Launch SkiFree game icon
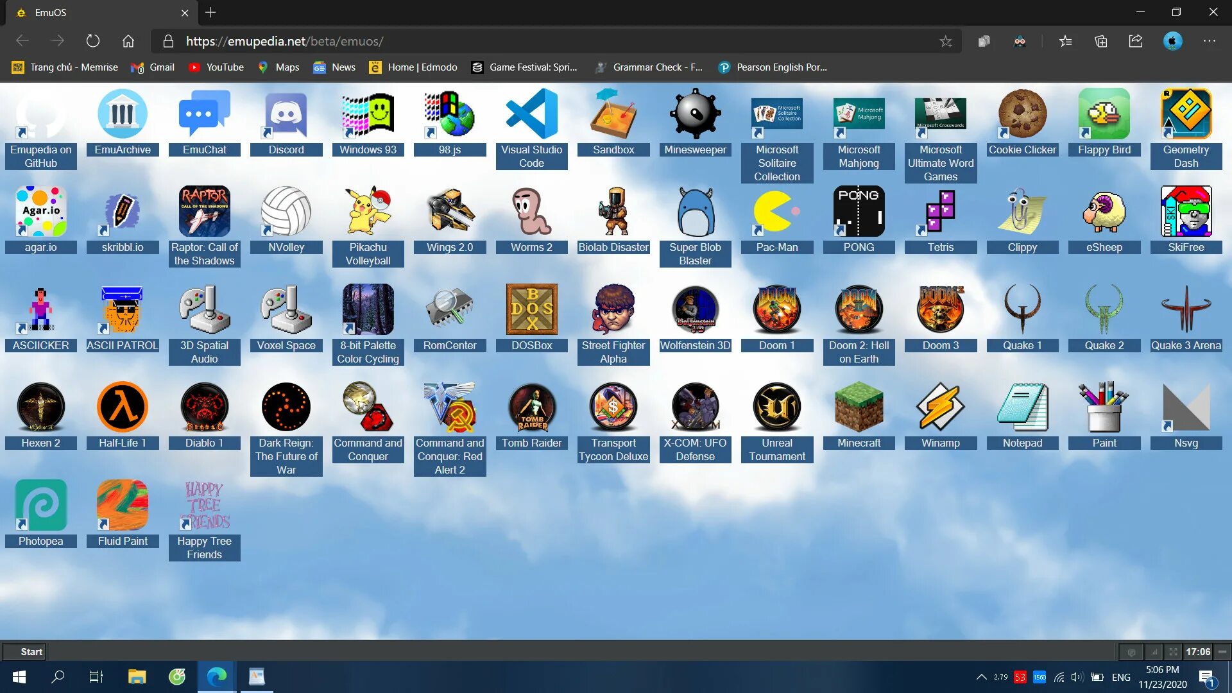This screenshot has height=693, width=1232. pos(1186,220)
